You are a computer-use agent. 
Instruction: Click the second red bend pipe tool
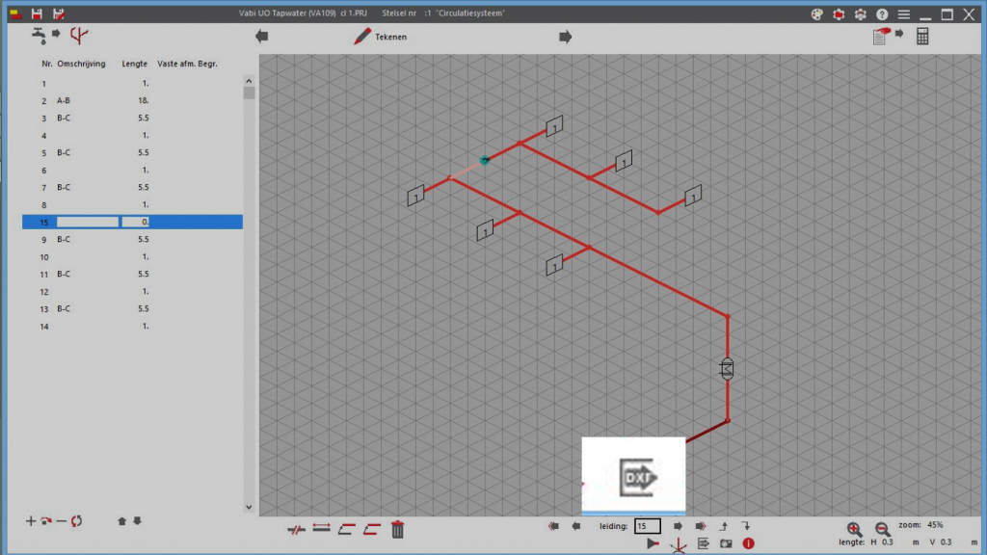tap(372, 529)
